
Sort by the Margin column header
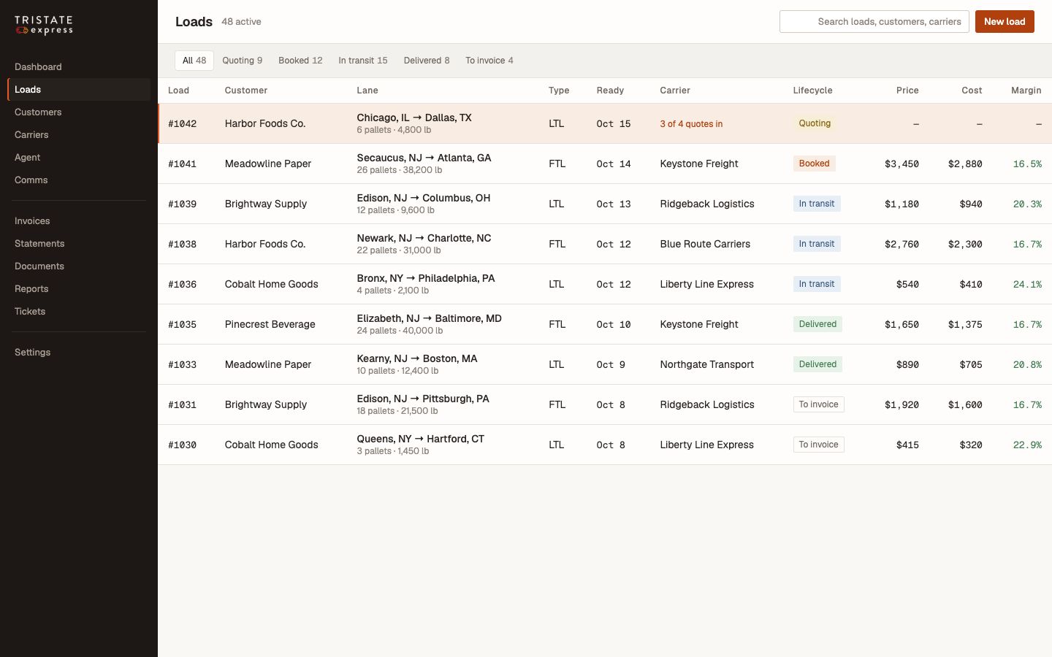point(1026,91)
